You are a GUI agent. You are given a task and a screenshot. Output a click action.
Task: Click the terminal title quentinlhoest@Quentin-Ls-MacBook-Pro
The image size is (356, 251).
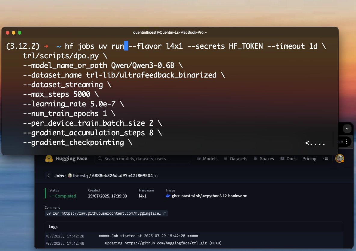(170, 32)
